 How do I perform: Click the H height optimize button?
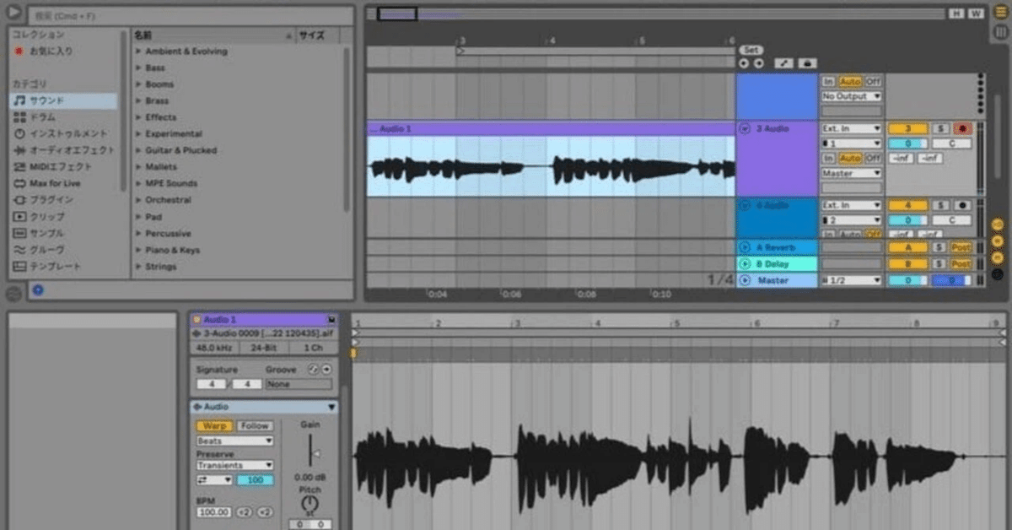pyautogui.click(x=956, y=14)
